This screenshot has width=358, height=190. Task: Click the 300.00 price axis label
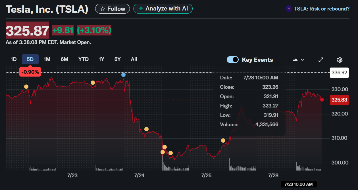340,163
